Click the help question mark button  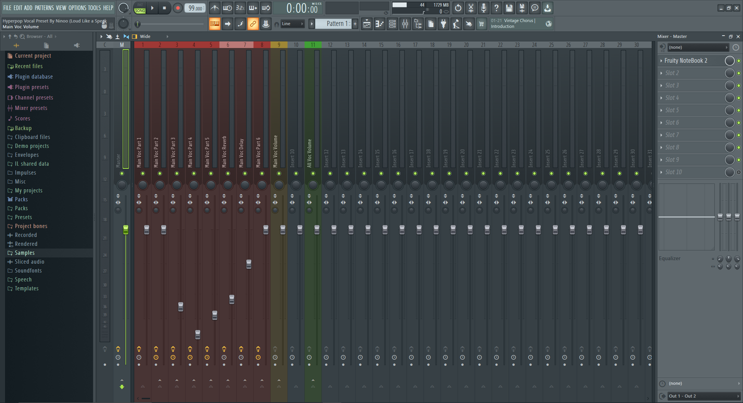coord(496,8)
